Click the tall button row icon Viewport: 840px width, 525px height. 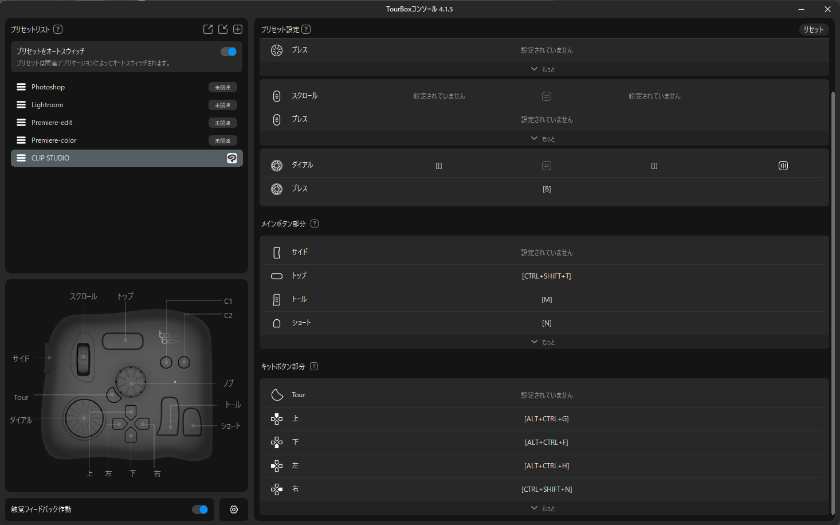click(x=277, y=300)
